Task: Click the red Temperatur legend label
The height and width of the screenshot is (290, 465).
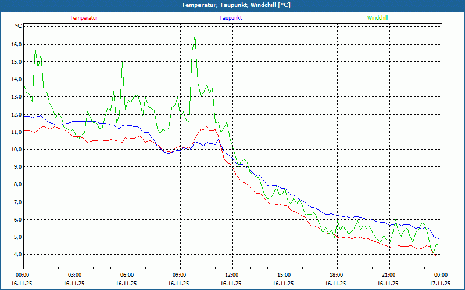Action: tap(84, 18)
